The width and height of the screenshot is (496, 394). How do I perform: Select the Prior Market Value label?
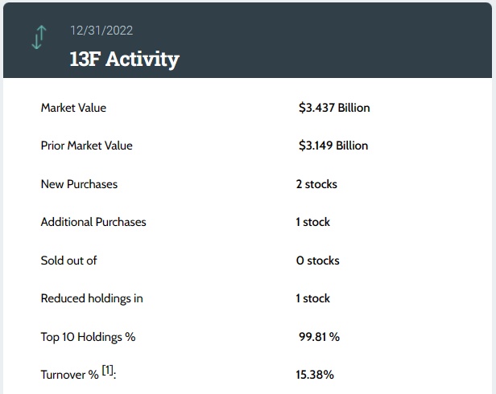click(86, 146)
